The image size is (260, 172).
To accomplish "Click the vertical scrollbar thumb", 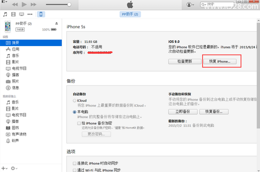I will coord(258,75).
